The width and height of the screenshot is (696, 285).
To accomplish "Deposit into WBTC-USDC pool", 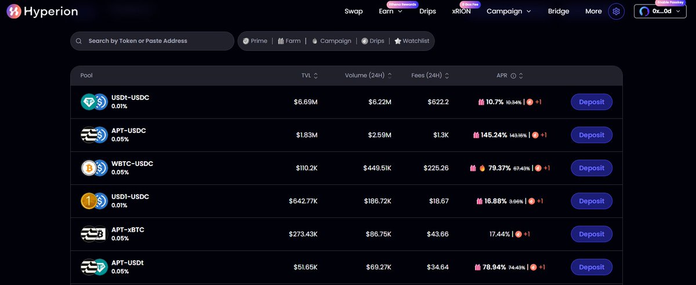I will 592,168.
